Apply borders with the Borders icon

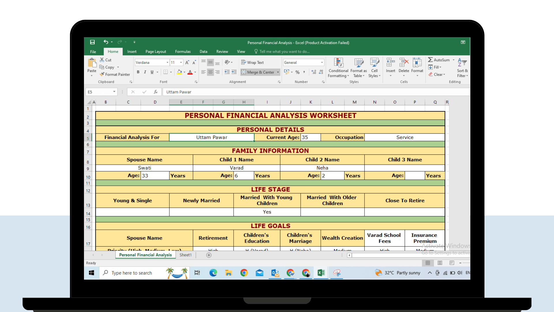[x=166, y=72]
